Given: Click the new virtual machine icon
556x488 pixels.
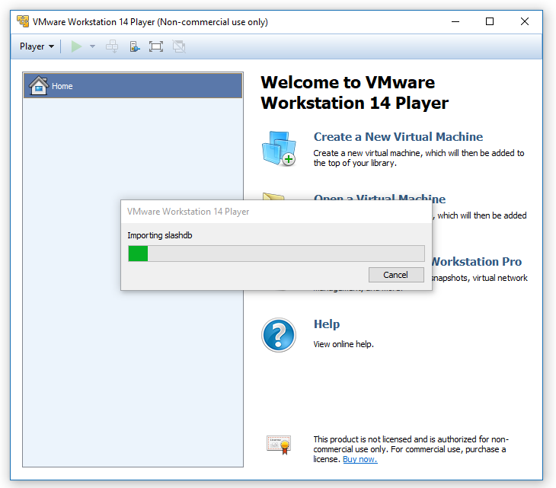Looking at the screenshot, I should [x=278, y=148].
